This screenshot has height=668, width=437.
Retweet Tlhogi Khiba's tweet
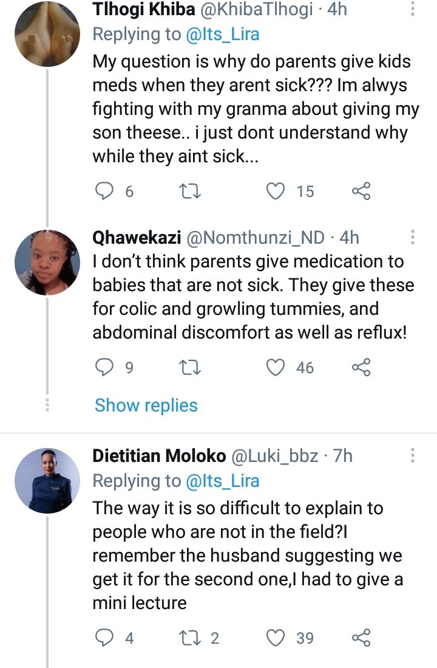pos(190,191)
